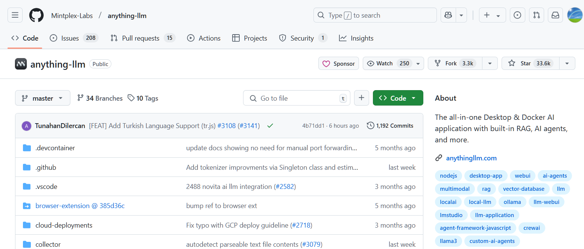Open the .devcontainer folder
Screen dimensions: 584x249
(x=55, y=148)
